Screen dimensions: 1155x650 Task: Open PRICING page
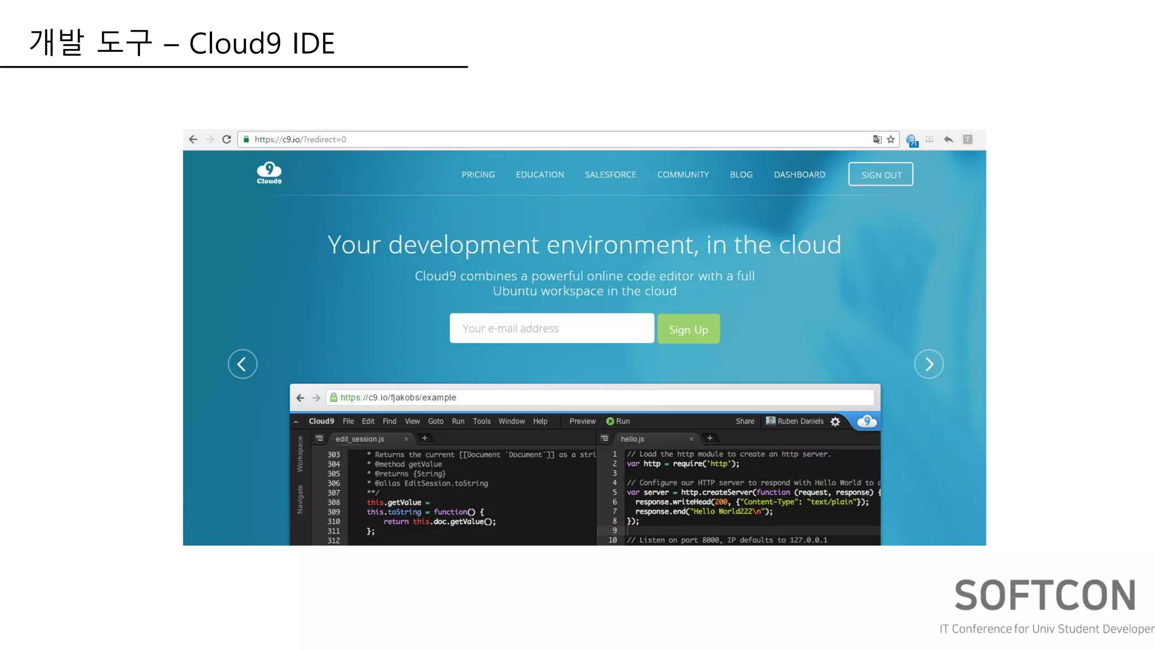point(478,175)
